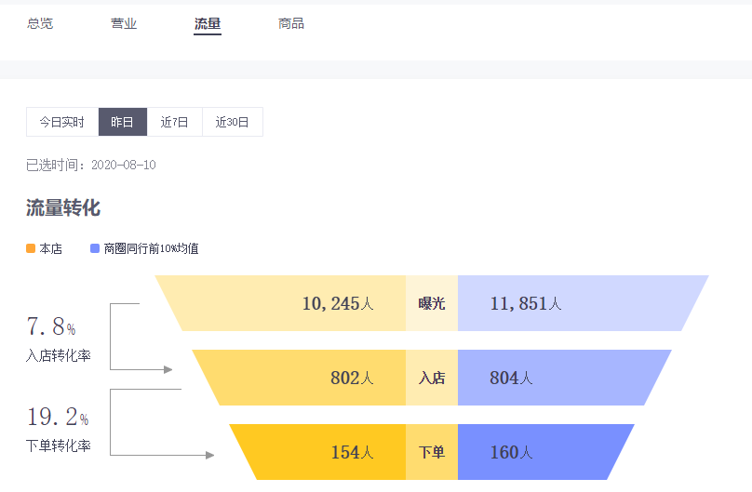Switch to the 营业 tab
752x492 pixels.
point(124,23)
